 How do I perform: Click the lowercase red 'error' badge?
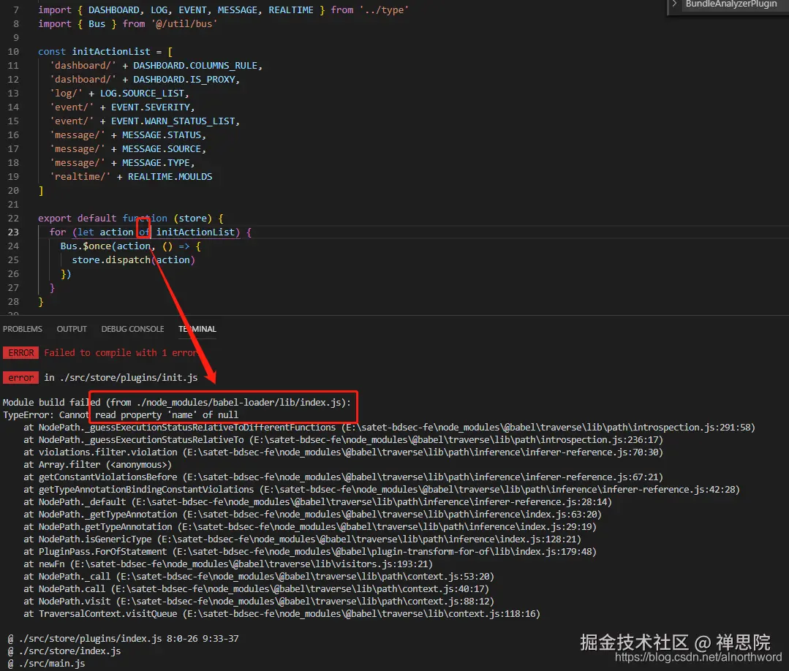(x=20, y=378)
